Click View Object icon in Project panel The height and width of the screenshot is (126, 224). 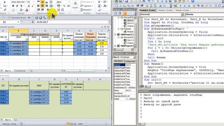120,13
